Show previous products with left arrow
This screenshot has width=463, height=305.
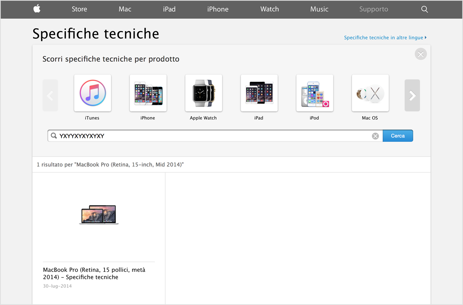tap(50, 95)
